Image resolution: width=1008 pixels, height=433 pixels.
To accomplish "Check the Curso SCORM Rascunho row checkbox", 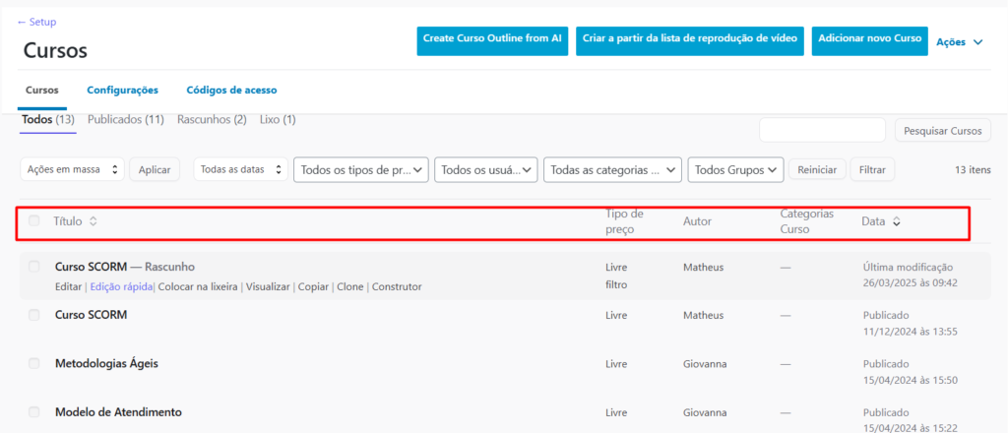I will 34,267.
